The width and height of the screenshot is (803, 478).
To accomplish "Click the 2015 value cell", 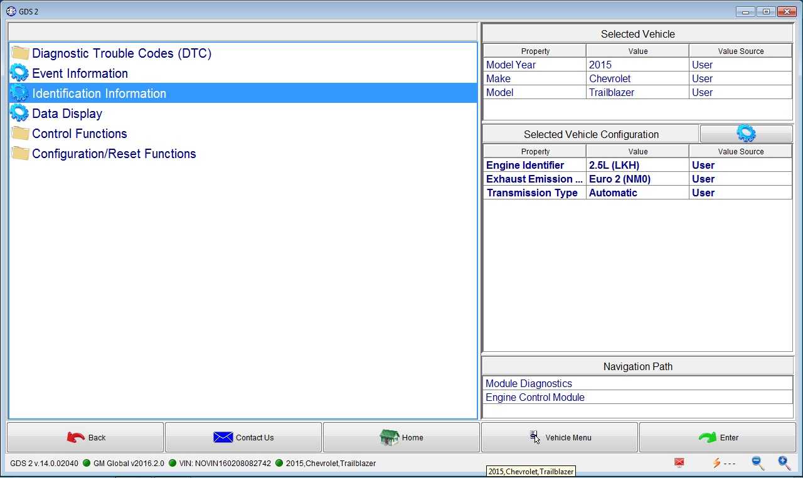I will point(637,65).
